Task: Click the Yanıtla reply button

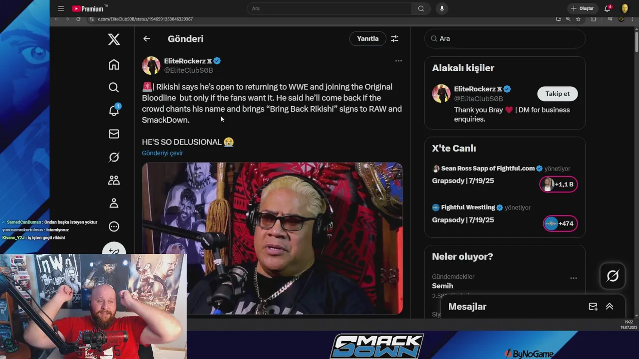Action: [x=367, y=38]
